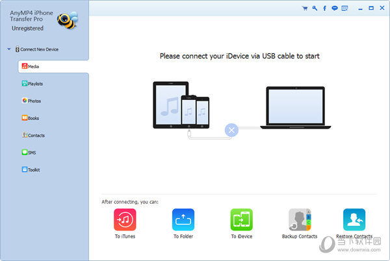Screen dimensions: 390x261
Task: Open the Facebook share icon
Action: [x=324, y=8]
